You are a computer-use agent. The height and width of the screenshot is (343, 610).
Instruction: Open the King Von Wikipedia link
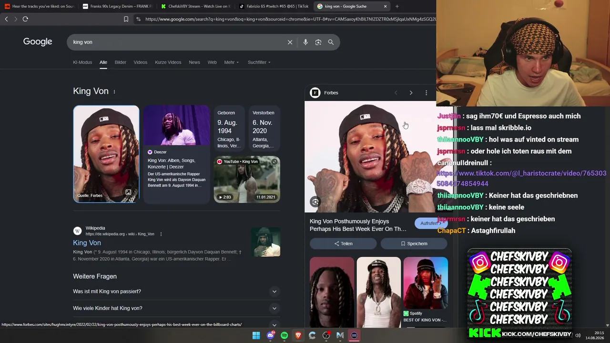pos(87,243)
